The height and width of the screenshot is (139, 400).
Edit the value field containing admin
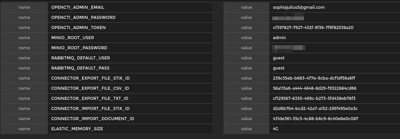coord(334,38)
